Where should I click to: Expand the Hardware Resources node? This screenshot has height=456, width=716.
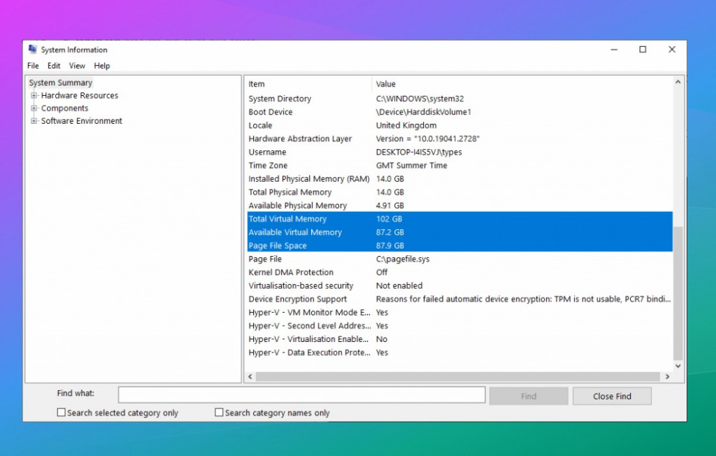[34, 95]
